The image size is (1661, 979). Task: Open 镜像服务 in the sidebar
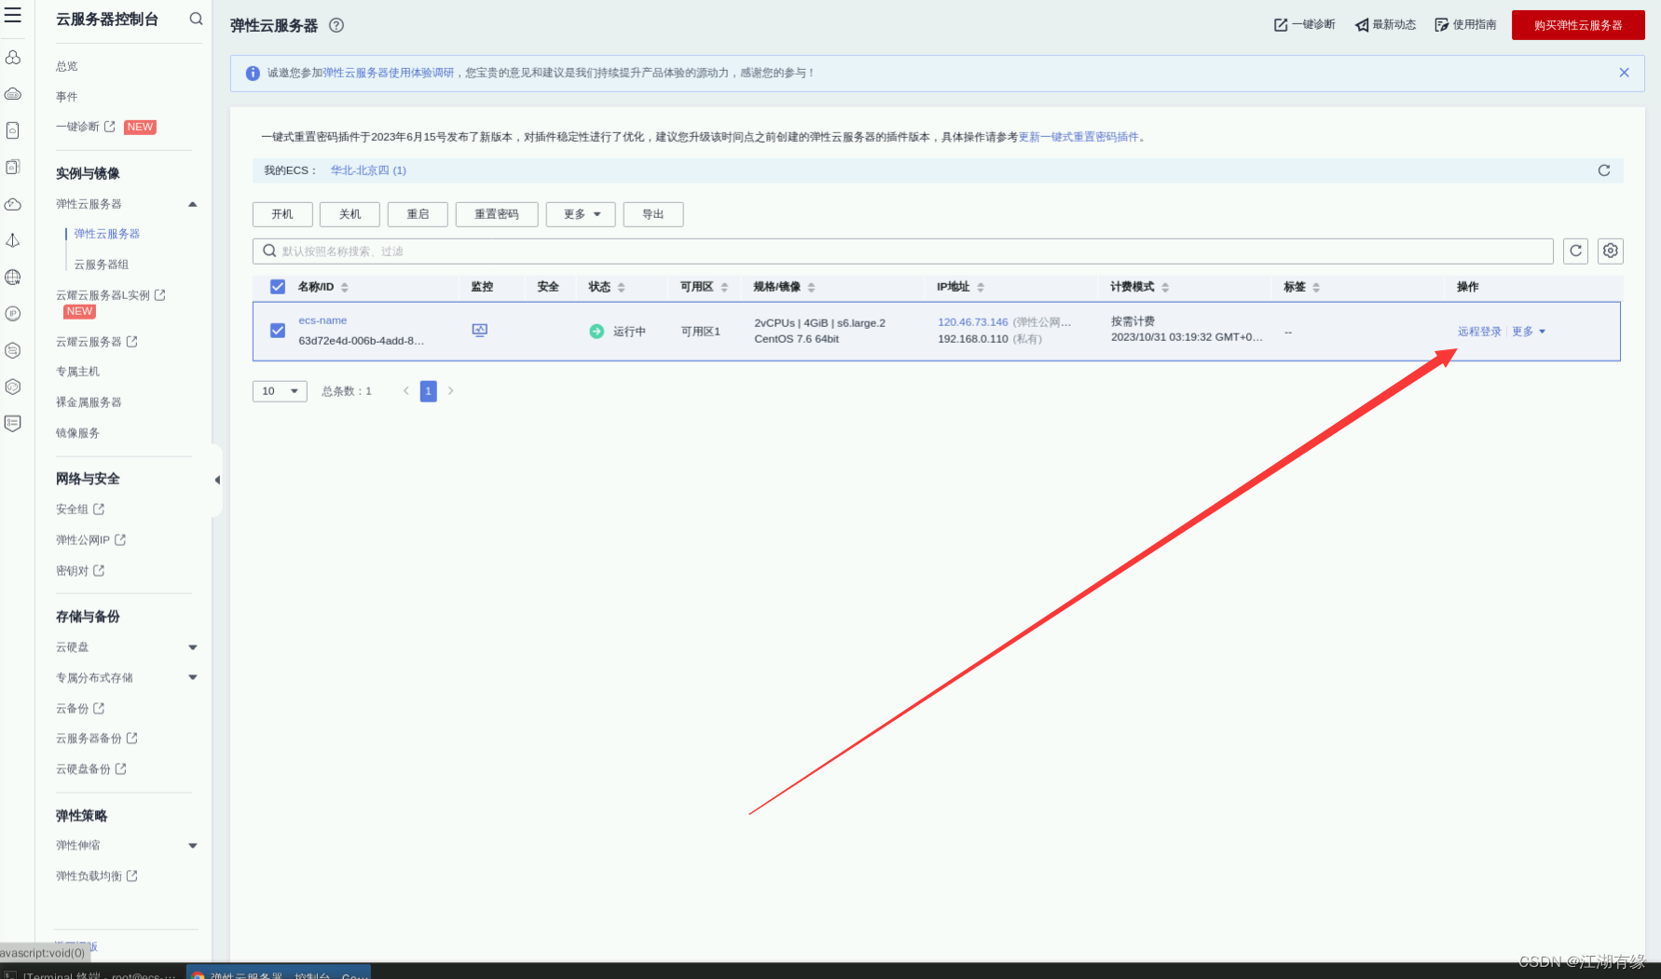[77, 433]
